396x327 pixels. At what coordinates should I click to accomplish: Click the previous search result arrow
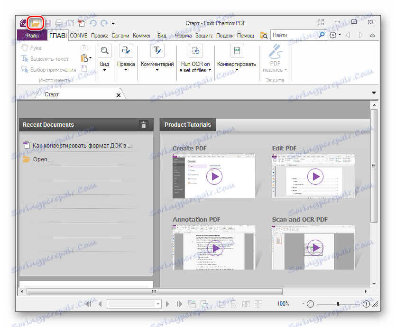click(348, 35)
